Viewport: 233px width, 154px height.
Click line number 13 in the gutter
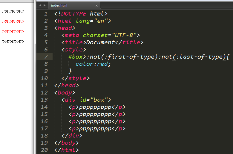[x=44, y=100]
